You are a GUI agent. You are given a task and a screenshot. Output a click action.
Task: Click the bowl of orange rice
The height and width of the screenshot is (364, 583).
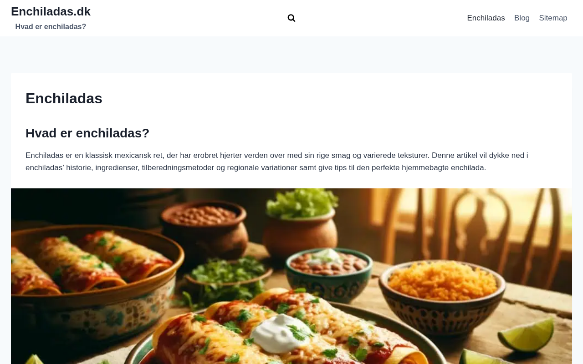click(442, 283)
